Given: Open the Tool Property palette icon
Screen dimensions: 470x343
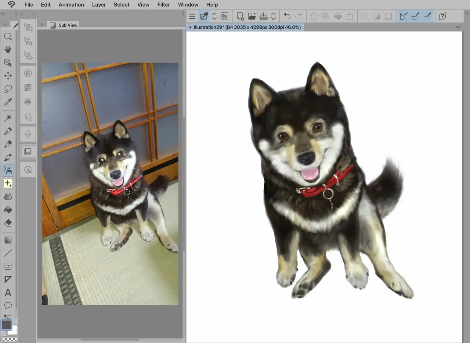Looking at the screenshot, I should click(28, 41).
